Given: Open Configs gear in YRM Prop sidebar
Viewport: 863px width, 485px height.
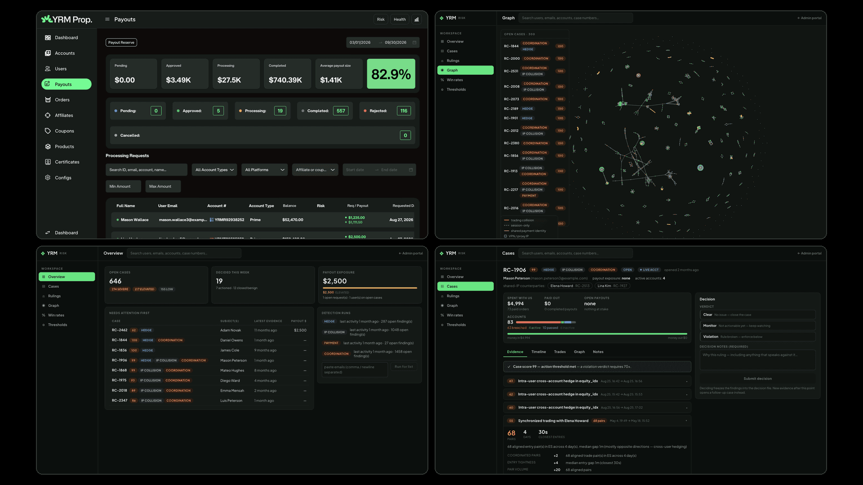Looking at the screenshot, I should pos(48,178).
